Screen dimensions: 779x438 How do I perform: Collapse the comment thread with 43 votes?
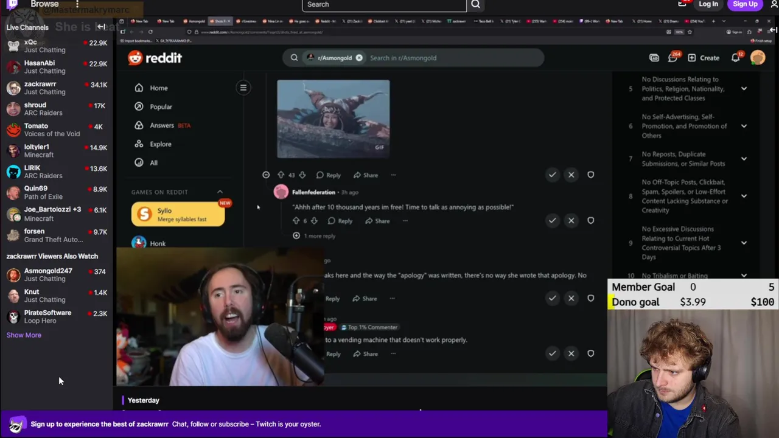(x=266, y=175)
